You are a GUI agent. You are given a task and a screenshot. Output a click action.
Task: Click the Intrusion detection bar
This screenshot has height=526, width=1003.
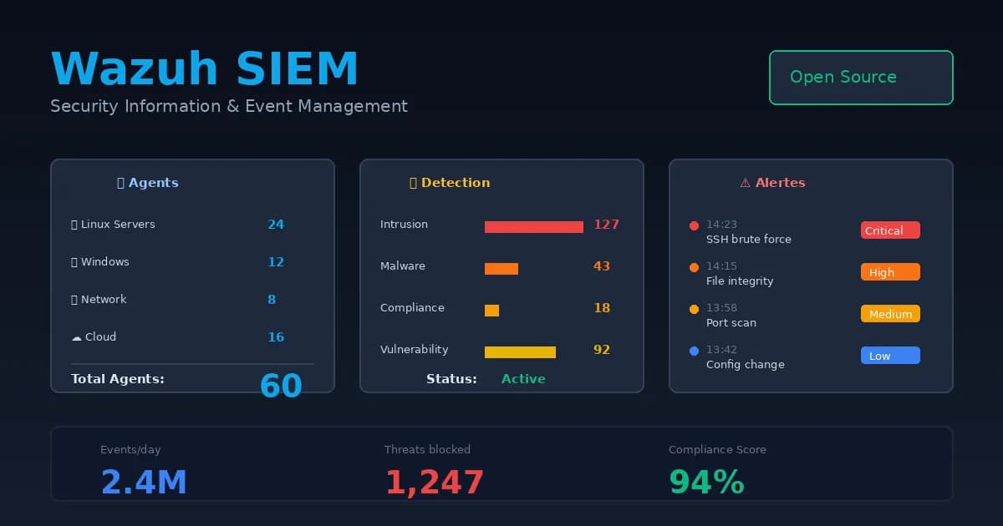pyautogui.click(x=533, y=225)
